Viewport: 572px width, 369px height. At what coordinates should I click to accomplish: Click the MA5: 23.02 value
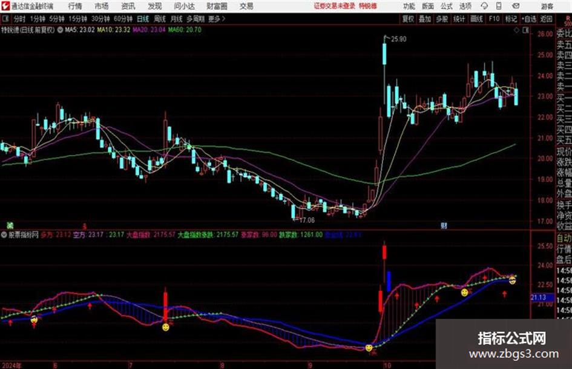(x=79, y=30)
